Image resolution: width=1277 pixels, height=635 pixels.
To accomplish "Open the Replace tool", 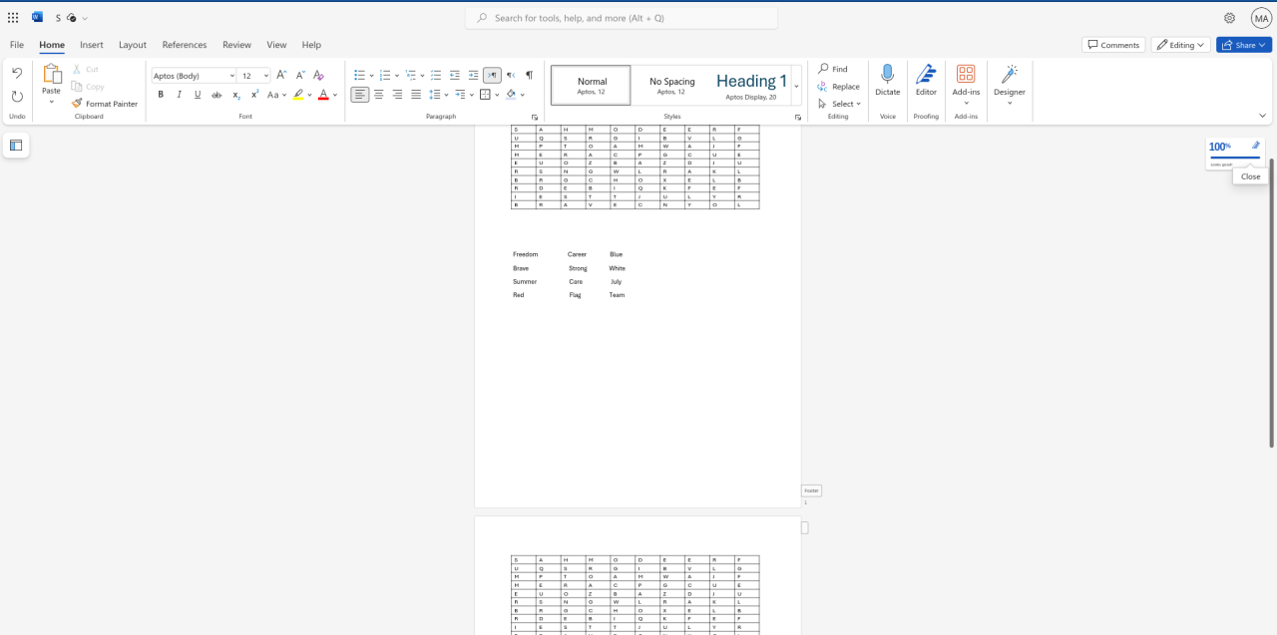I will 839,87.
